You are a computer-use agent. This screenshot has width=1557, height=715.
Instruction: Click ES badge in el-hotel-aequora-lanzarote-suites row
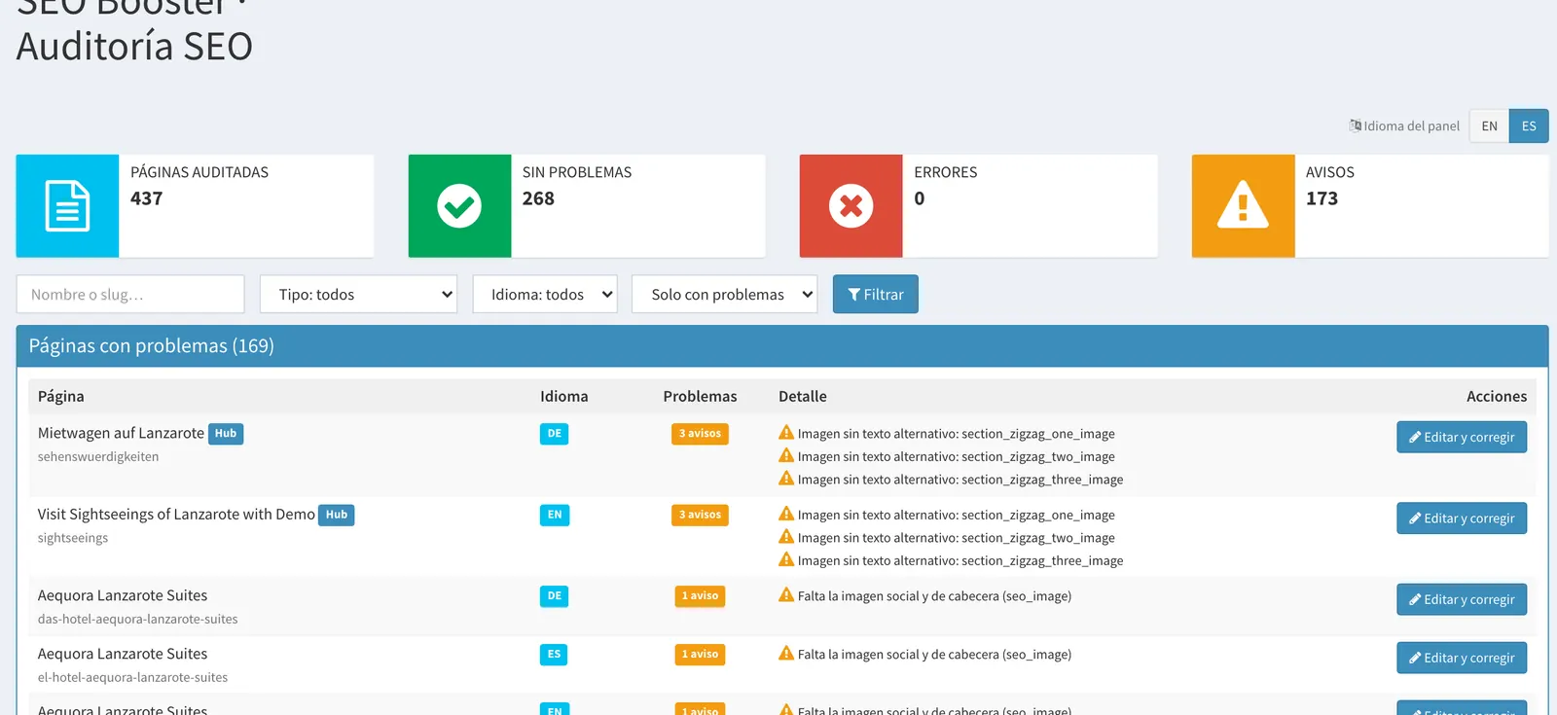click(x=554, y=655)
